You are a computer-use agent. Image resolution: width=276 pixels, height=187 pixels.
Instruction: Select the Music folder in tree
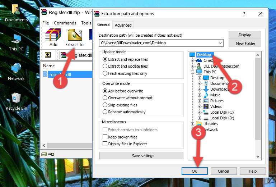pos(215,95)
